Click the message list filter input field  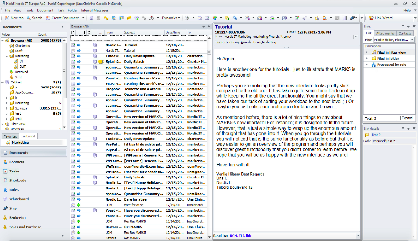139,38
